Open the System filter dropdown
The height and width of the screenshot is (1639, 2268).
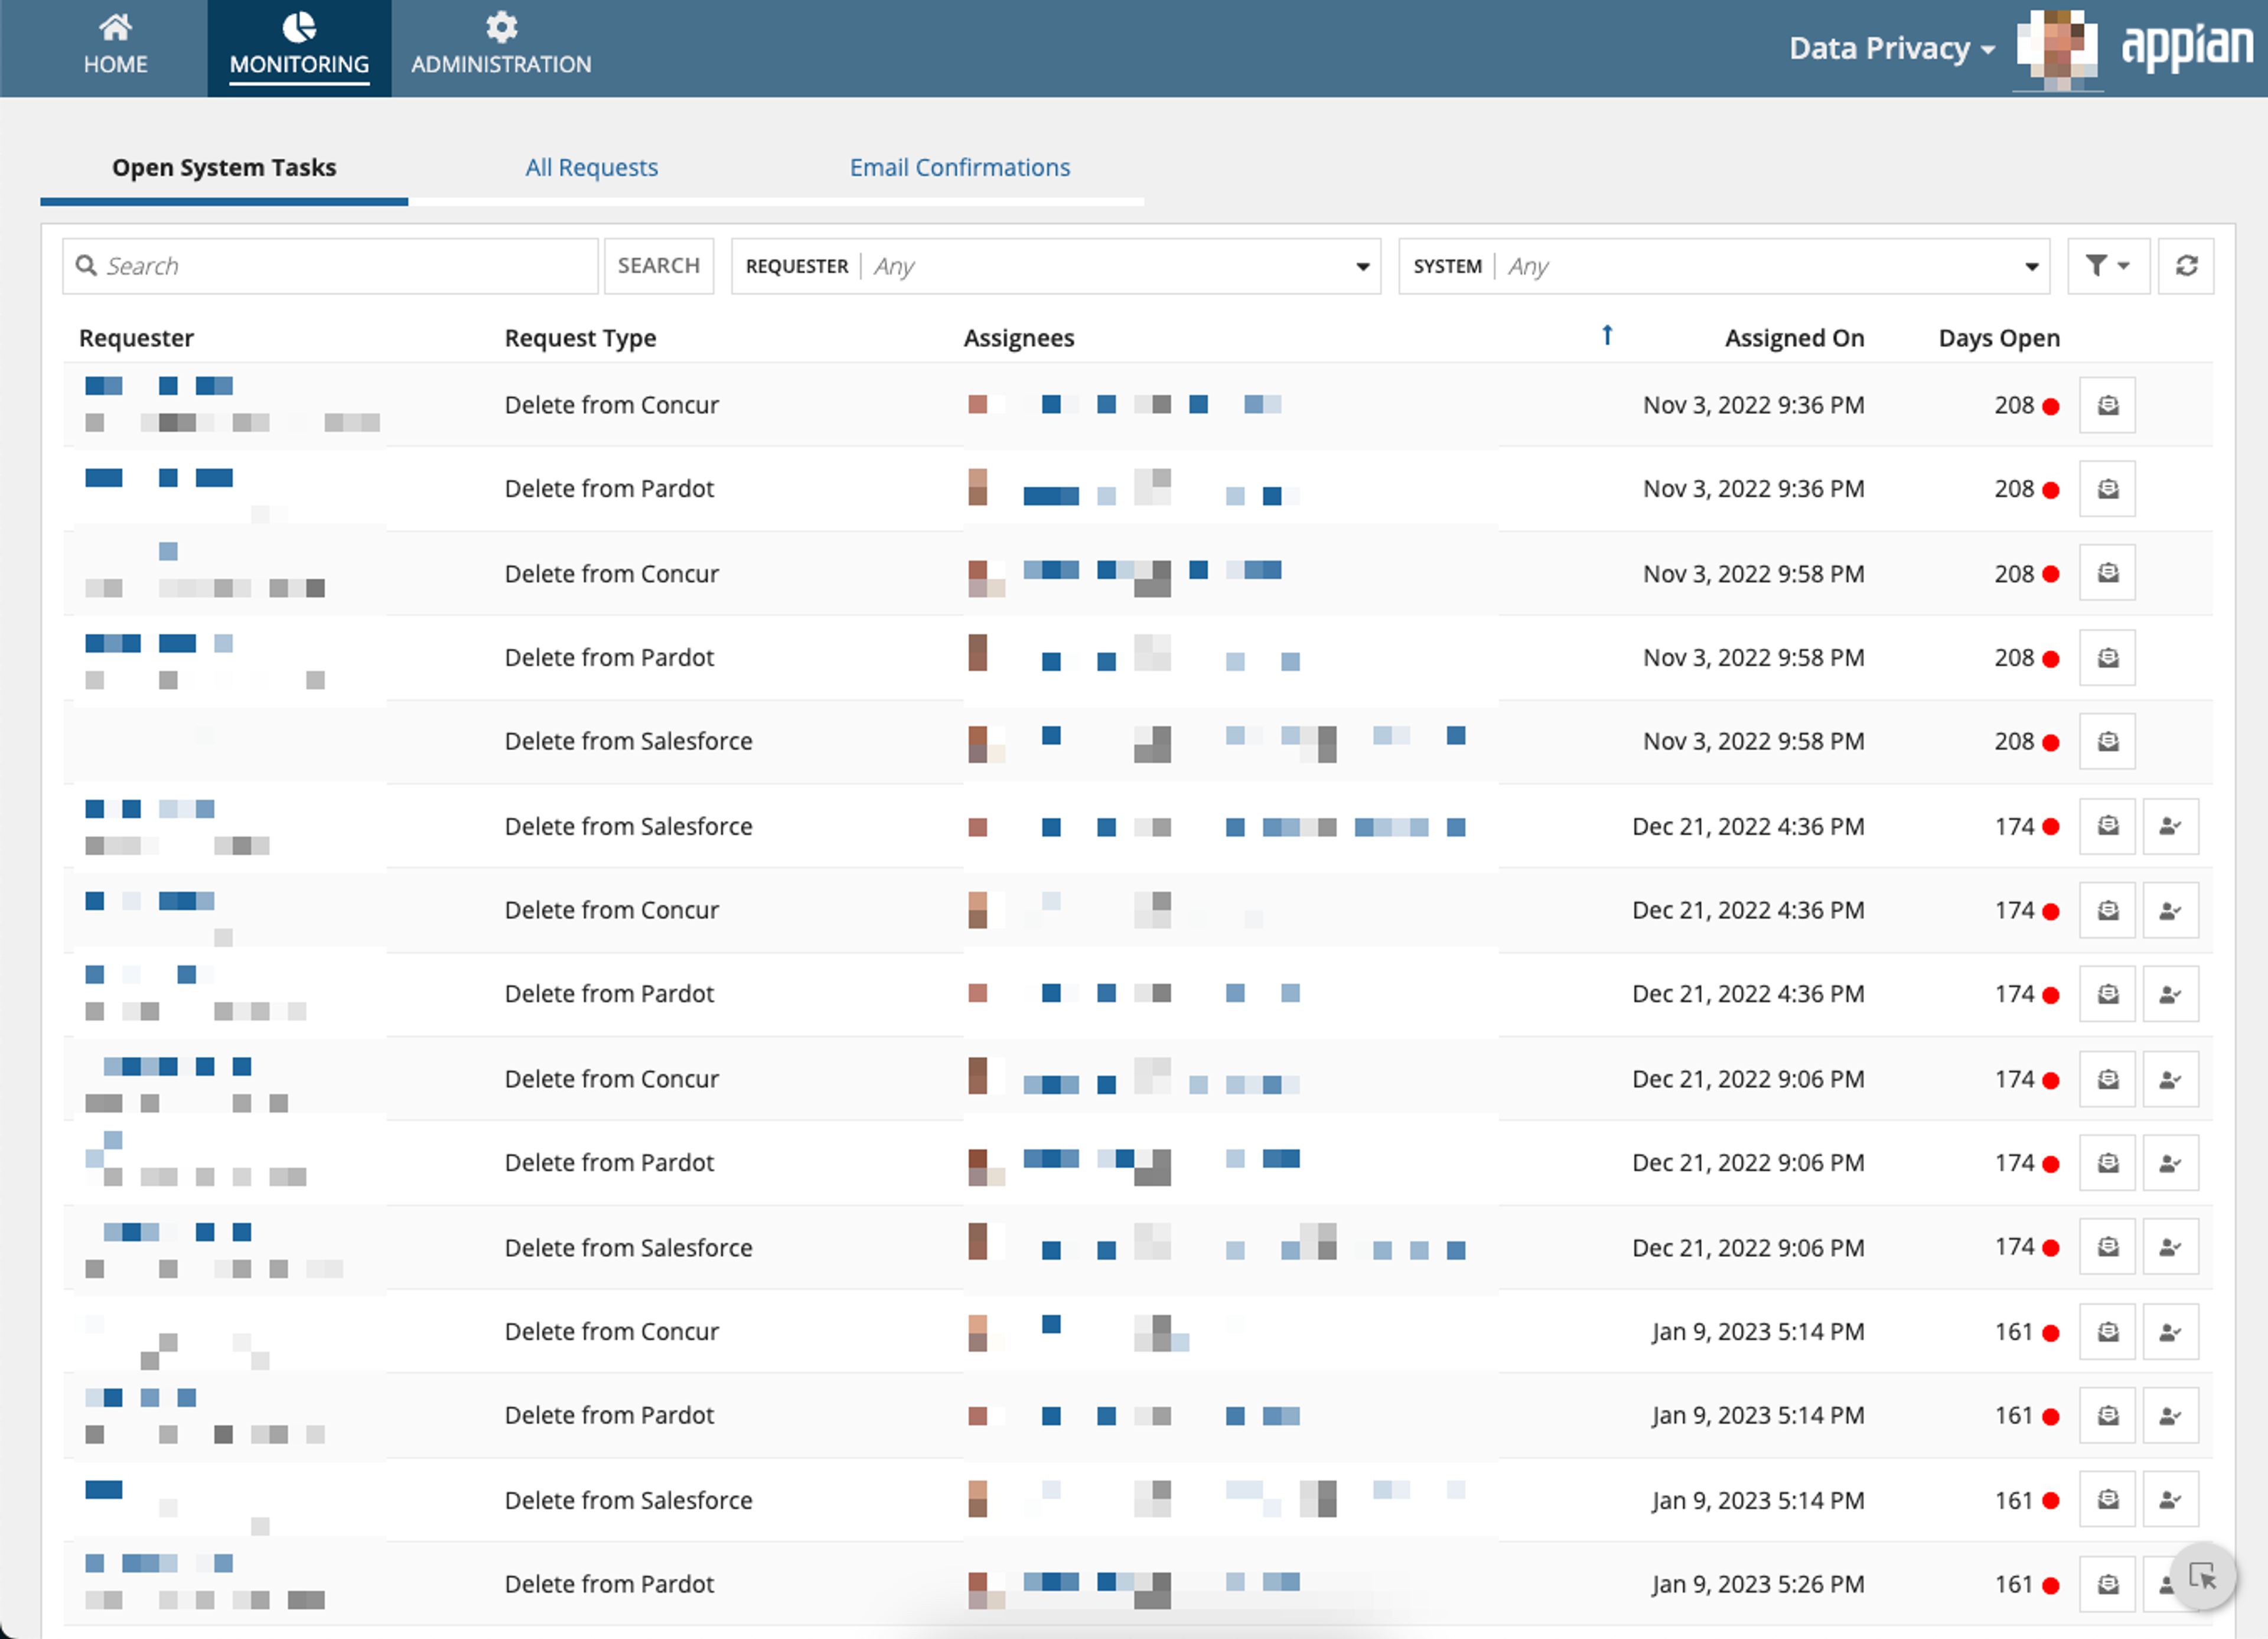click(1724, 266)
